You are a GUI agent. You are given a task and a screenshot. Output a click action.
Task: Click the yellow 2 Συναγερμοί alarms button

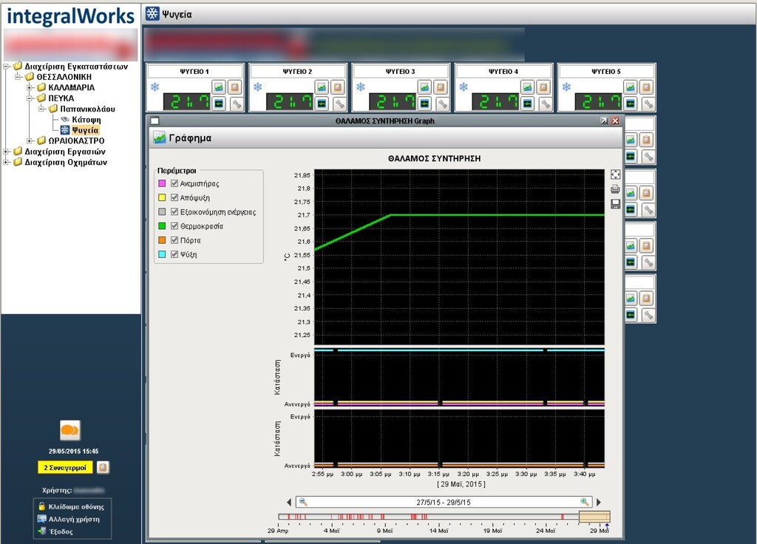64,468
